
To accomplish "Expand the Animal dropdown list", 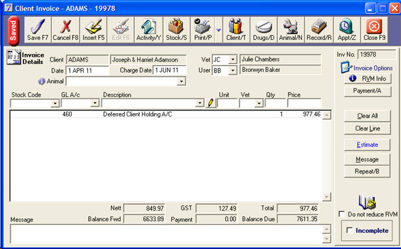I will click(x=181, y=81).
